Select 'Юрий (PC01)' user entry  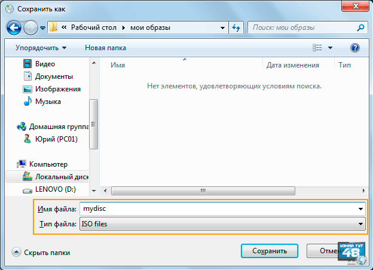pyautogui.click(x=56, y=139)
